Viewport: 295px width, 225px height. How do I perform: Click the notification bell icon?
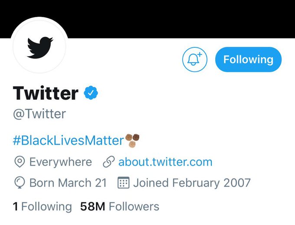click(195, 59)
